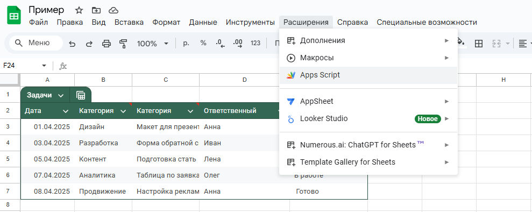Open the Вставка menu
The image size is (532, 212).
[129, 23]
